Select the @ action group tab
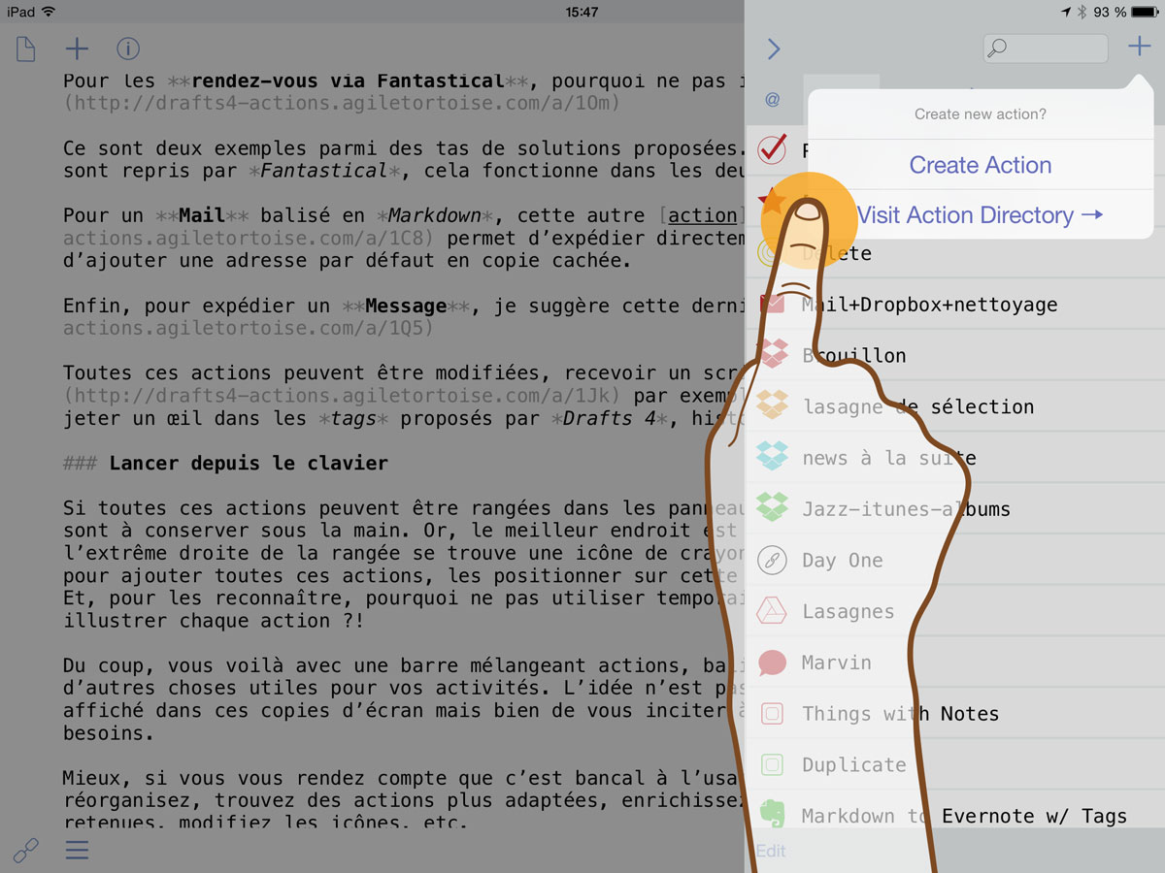The height and width of the screenshot is (873, 1165). [x=773, y=98]
